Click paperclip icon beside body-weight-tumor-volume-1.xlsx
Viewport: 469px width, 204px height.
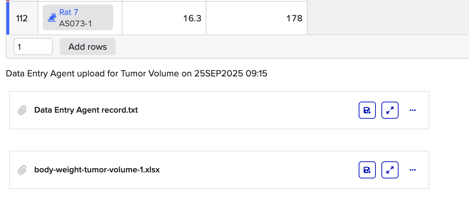tap(22, 170)
